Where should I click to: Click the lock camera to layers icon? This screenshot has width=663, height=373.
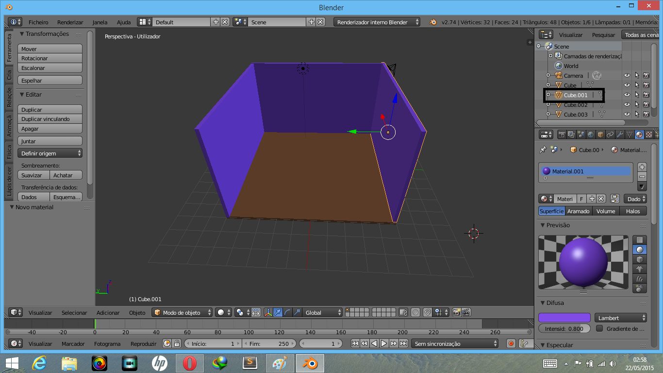point(403,313)
